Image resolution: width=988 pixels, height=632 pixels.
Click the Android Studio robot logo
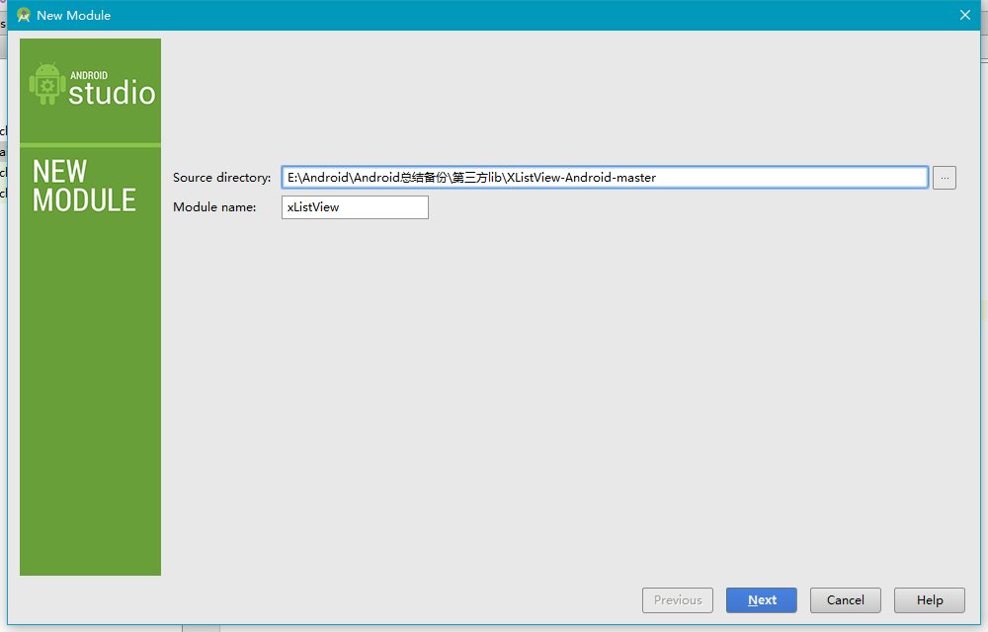(46, 84)
